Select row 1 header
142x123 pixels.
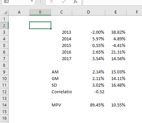coord(4,19)
